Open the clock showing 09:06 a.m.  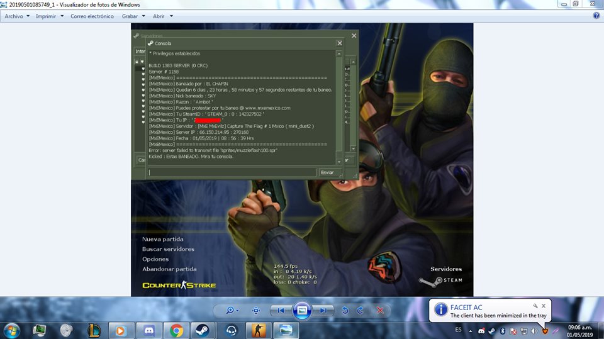coord(579,331)
